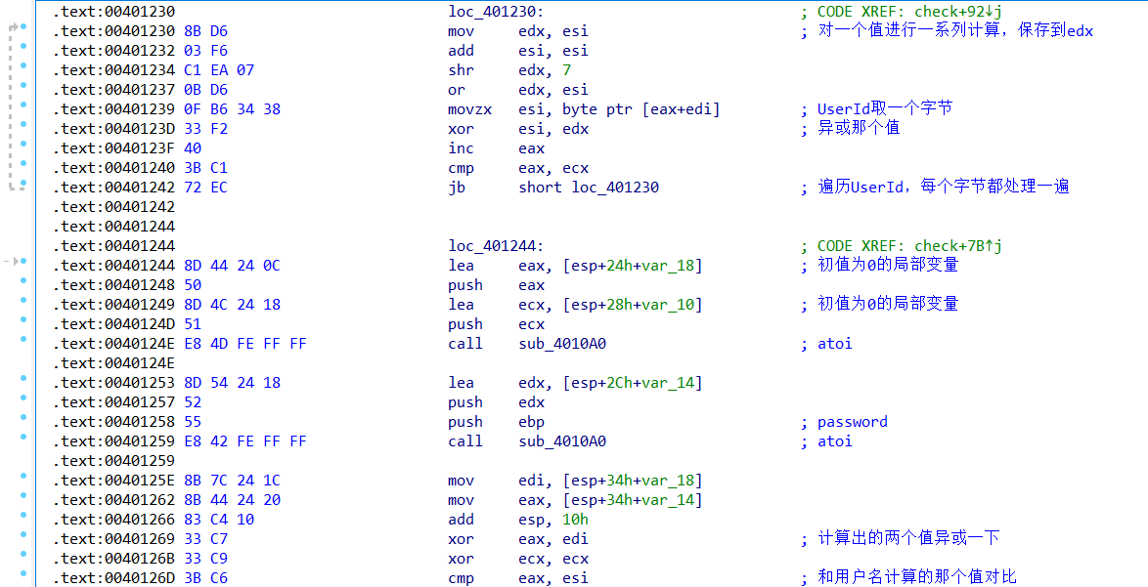
Task: Select opcode bytes '8D 54 24 18'
Action: (x=232, y=383)
